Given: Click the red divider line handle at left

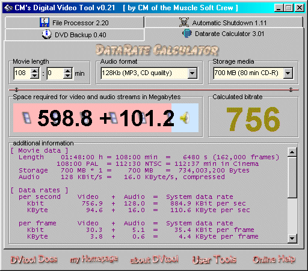Looking at the screenshot, I should pyautogui.click(x=16, y=90).
